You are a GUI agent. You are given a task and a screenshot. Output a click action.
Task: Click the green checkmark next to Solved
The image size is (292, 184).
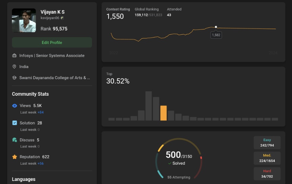point(170,163)
